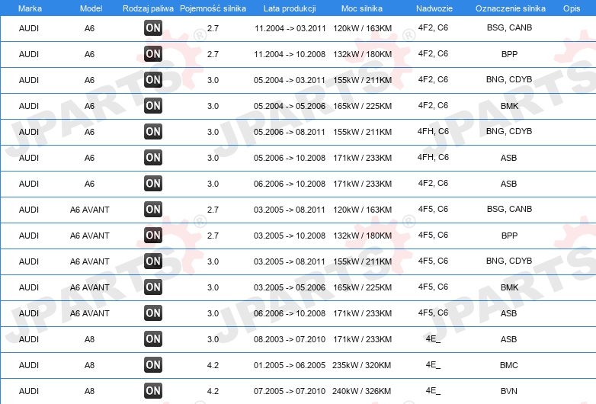Click the power 165kW / 225KM in the A6 row
Viewport: 596px width, 404px height.
click(x=362, y=106)
